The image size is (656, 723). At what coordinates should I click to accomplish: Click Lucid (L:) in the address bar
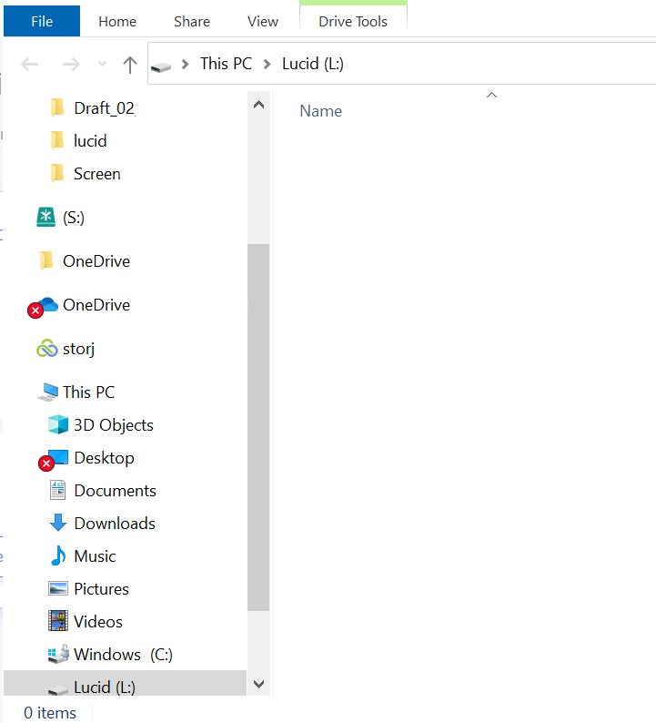tap(313, 64)
